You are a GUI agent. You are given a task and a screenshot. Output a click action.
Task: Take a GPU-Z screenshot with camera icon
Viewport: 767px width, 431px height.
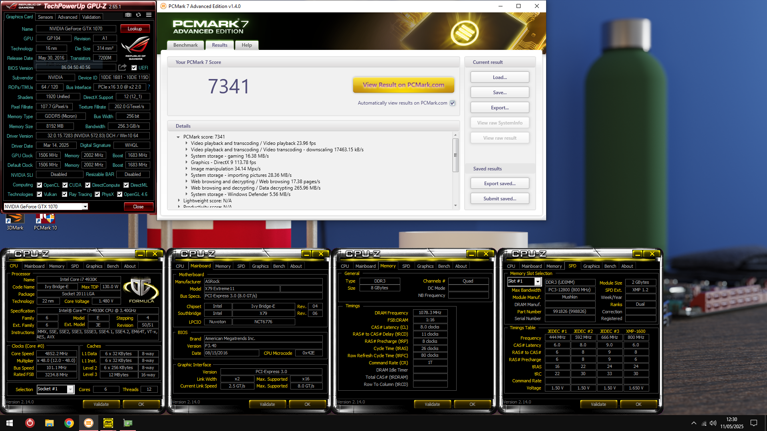point(128,15)
